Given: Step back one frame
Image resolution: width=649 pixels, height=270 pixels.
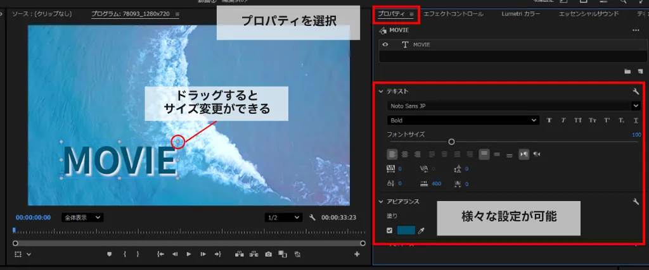Looking at the screenshot, I should (x=175, y=254).
